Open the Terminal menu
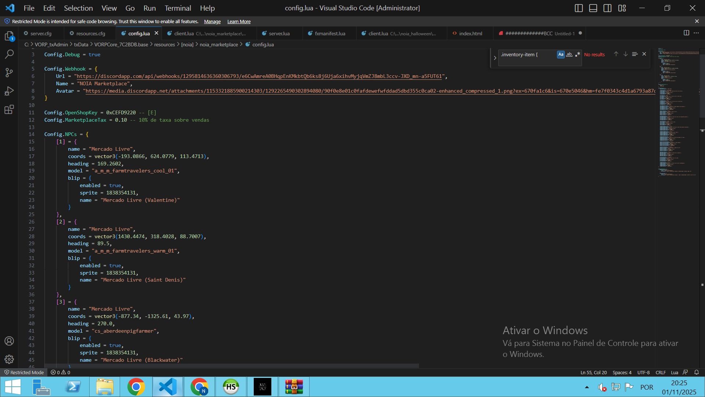This screenshot has height=397, width=705. click(x=178, y=8)
